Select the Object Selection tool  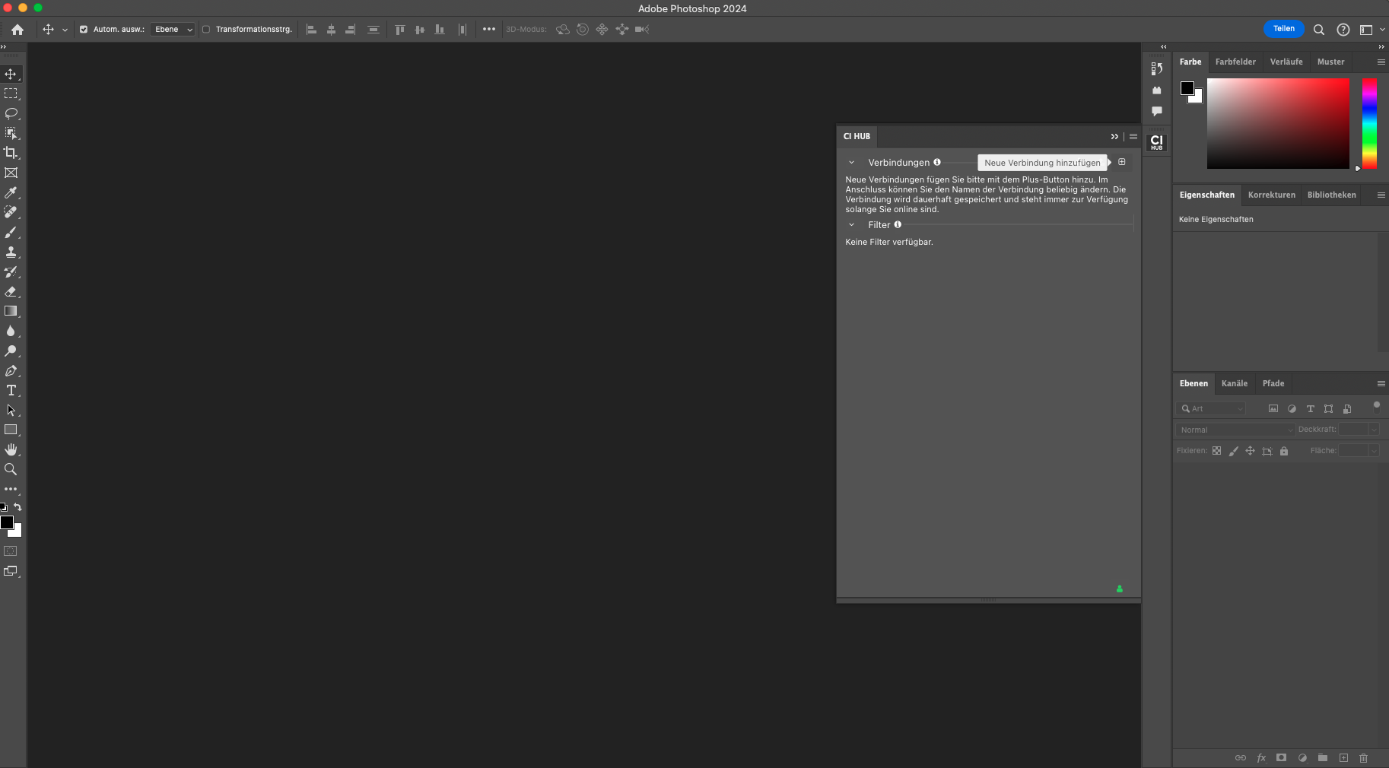(11, 133)
